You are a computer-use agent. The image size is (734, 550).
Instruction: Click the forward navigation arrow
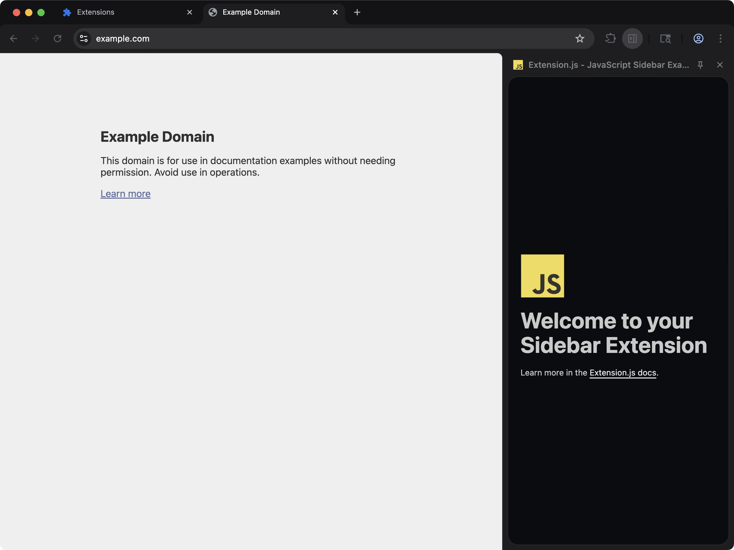point(35,38)
